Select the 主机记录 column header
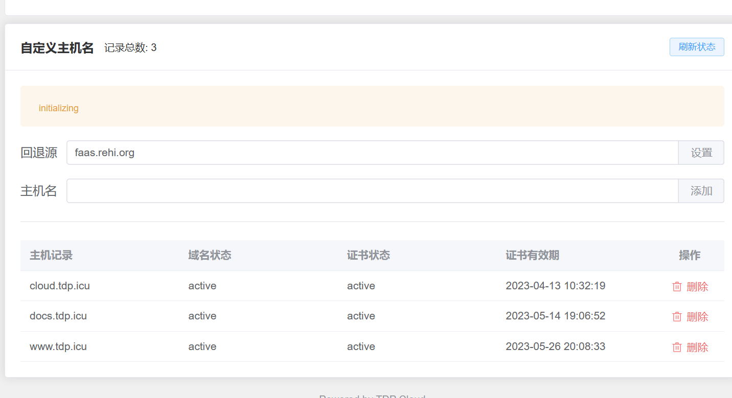This screenshot has height=398, width=732. (x=51, y=255)
